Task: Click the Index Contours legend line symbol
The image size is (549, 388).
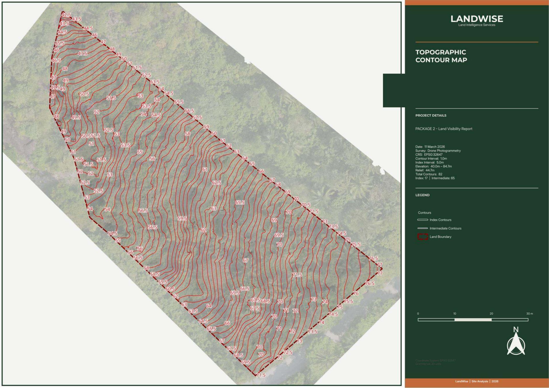Action: [x=423, y=220]
